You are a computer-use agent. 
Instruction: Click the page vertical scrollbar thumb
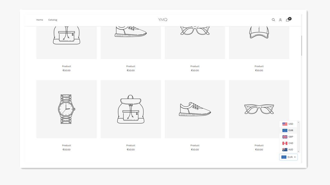pos(302,45)
